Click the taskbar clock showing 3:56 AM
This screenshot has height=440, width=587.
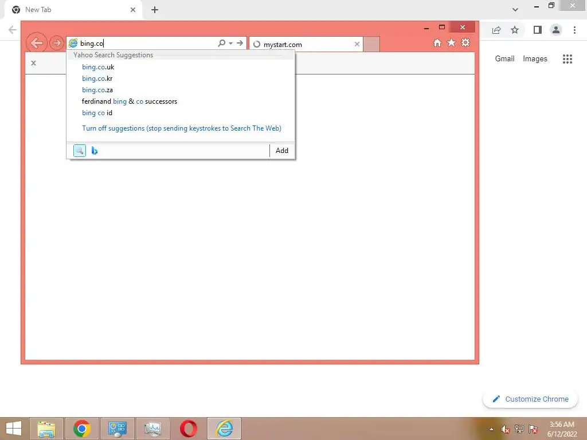(x=562, y=429)
